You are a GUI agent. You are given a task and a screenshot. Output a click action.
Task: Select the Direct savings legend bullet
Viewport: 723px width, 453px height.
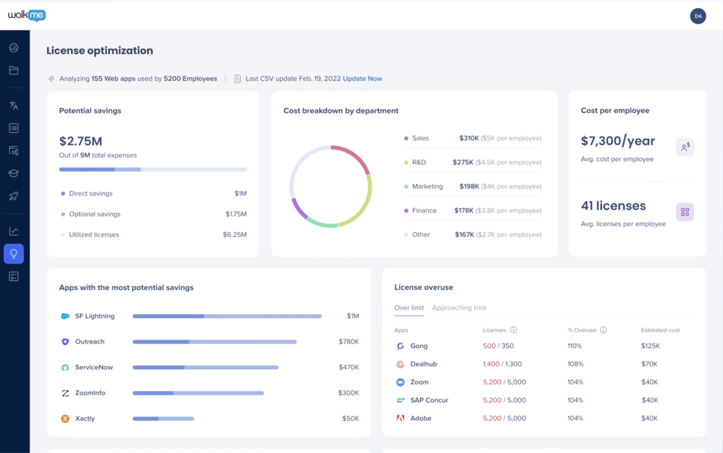(62, 193)
